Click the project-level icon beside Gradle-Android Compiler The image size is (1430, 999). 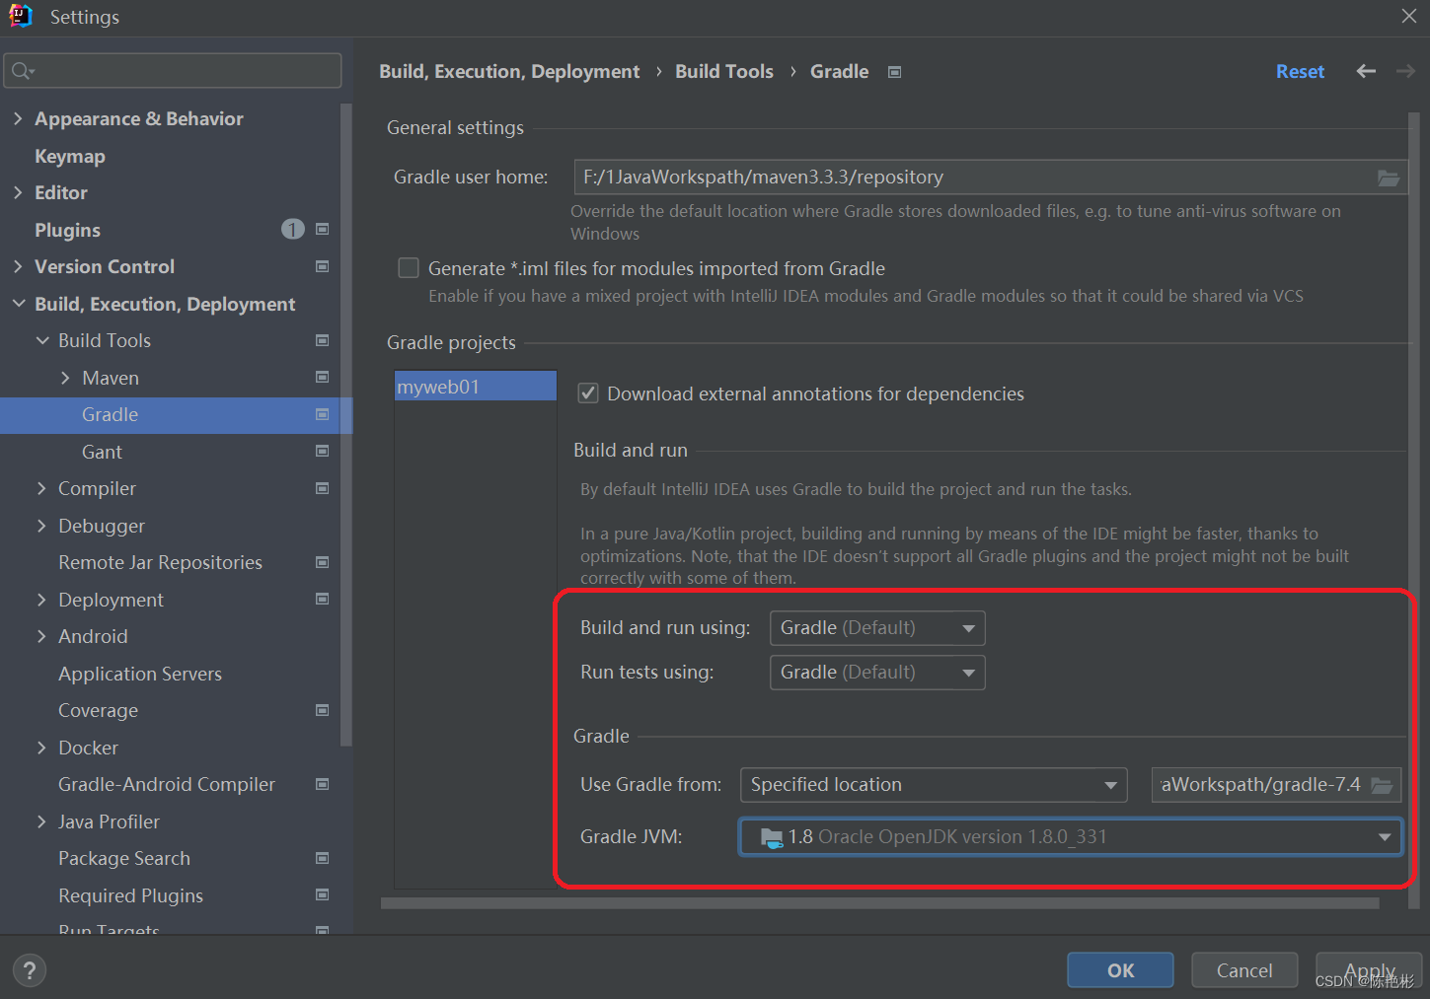point(322,784)
